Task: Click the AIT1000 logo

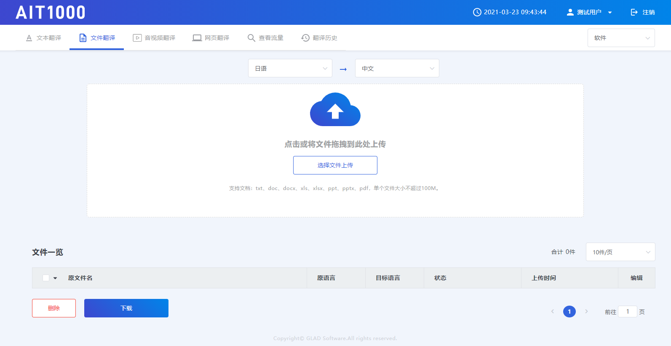Action: coord(51,13)
